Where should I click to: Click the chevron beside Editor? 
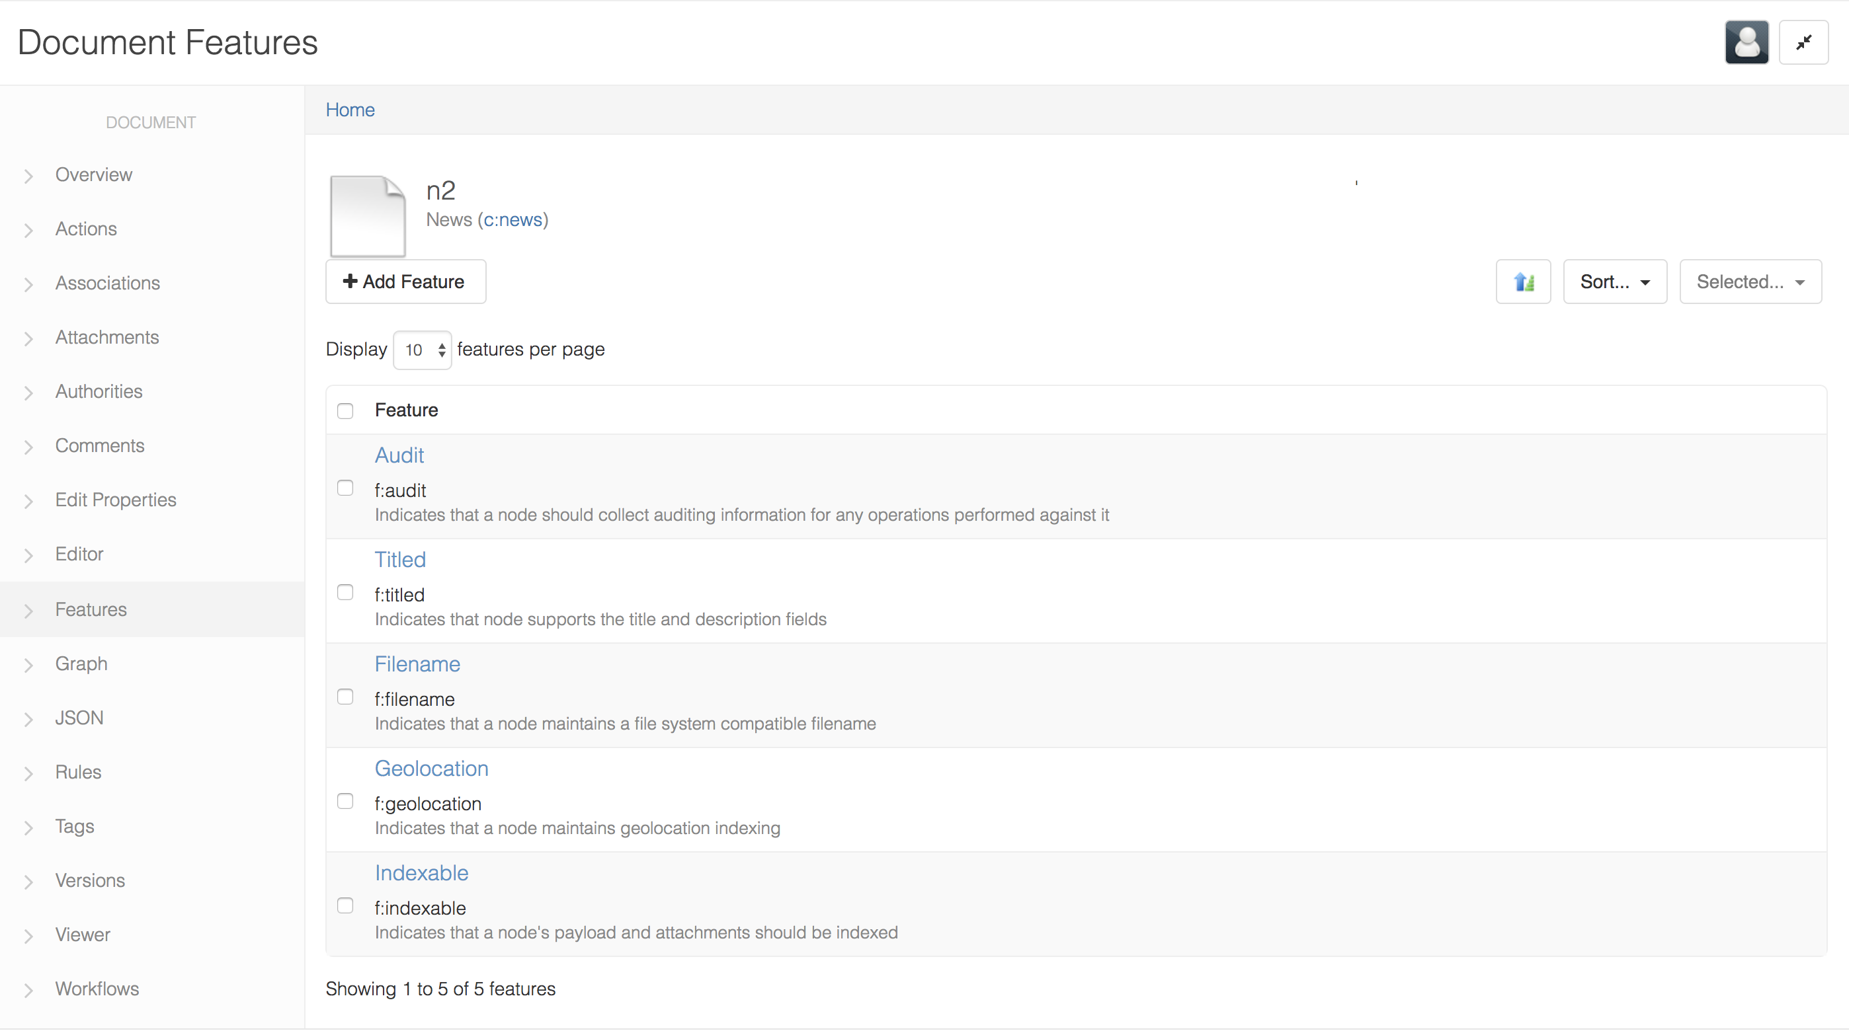point(28,555)
